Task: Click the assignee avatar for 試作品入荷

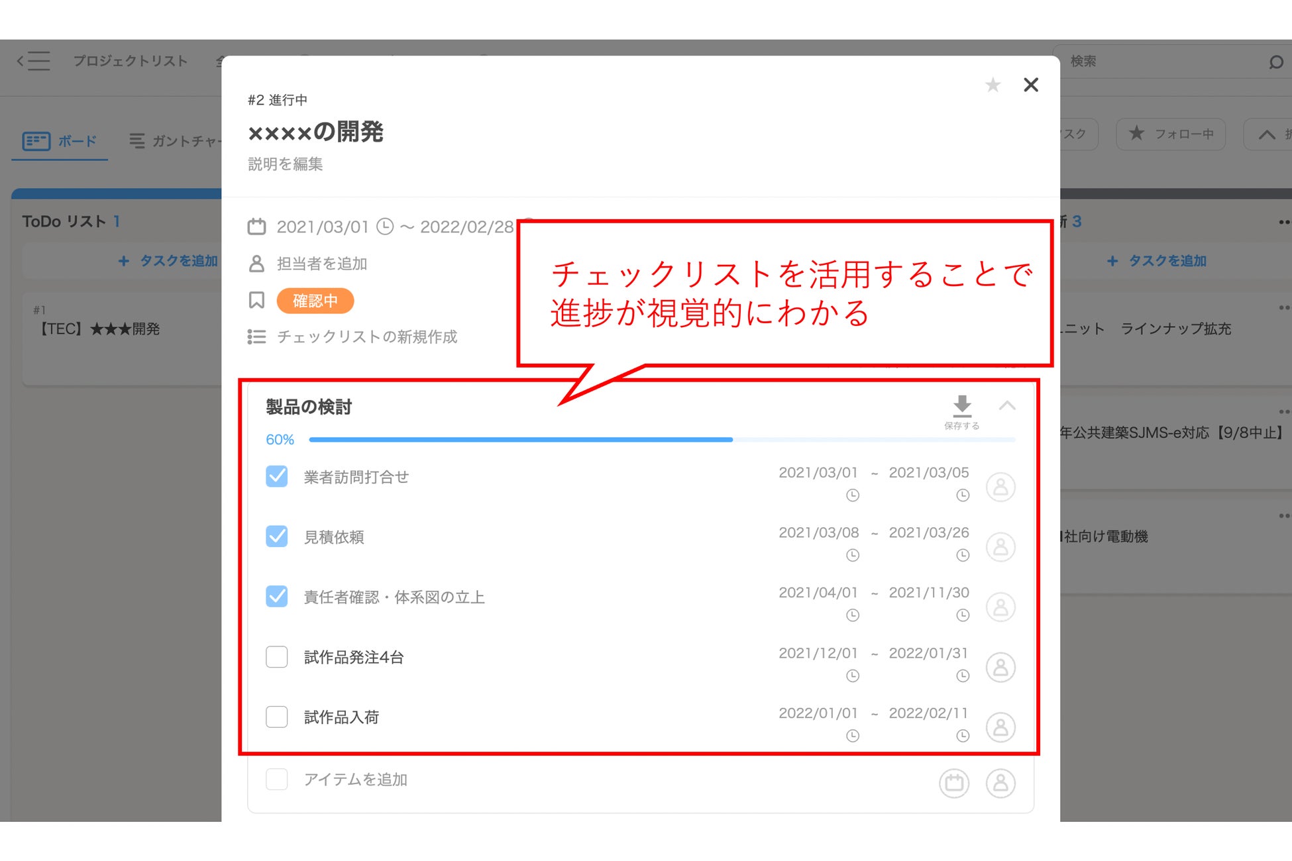Action: click(1000, 727)
